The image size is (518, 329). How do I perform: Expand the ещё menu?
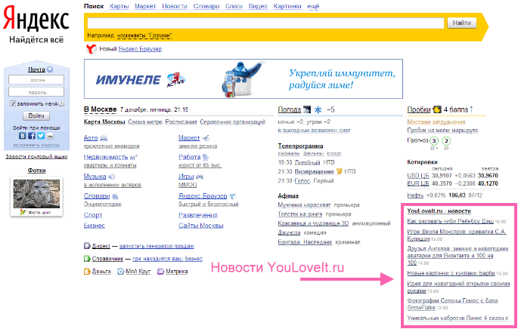click(x=313, y=6)
